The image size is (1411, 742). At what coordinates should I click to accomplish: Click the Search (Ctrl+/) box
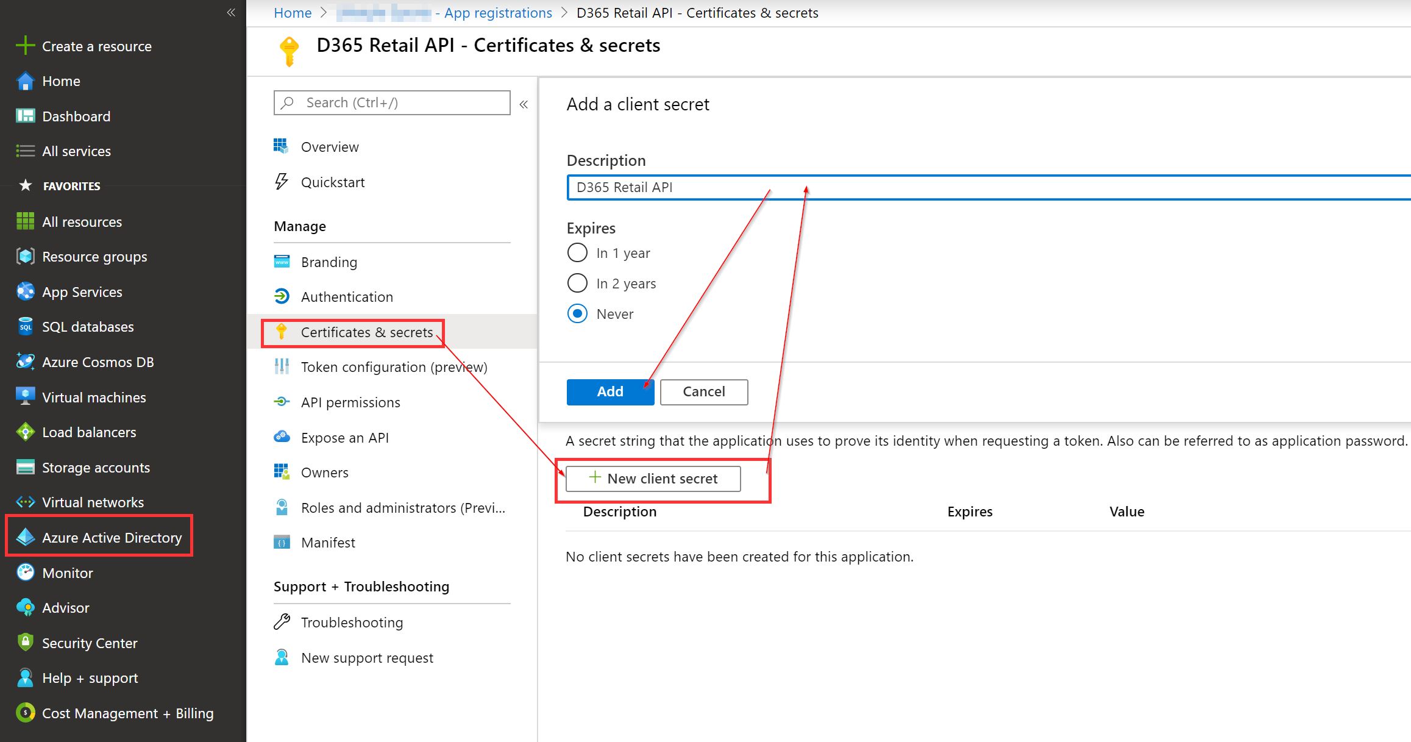coord(392,102)
